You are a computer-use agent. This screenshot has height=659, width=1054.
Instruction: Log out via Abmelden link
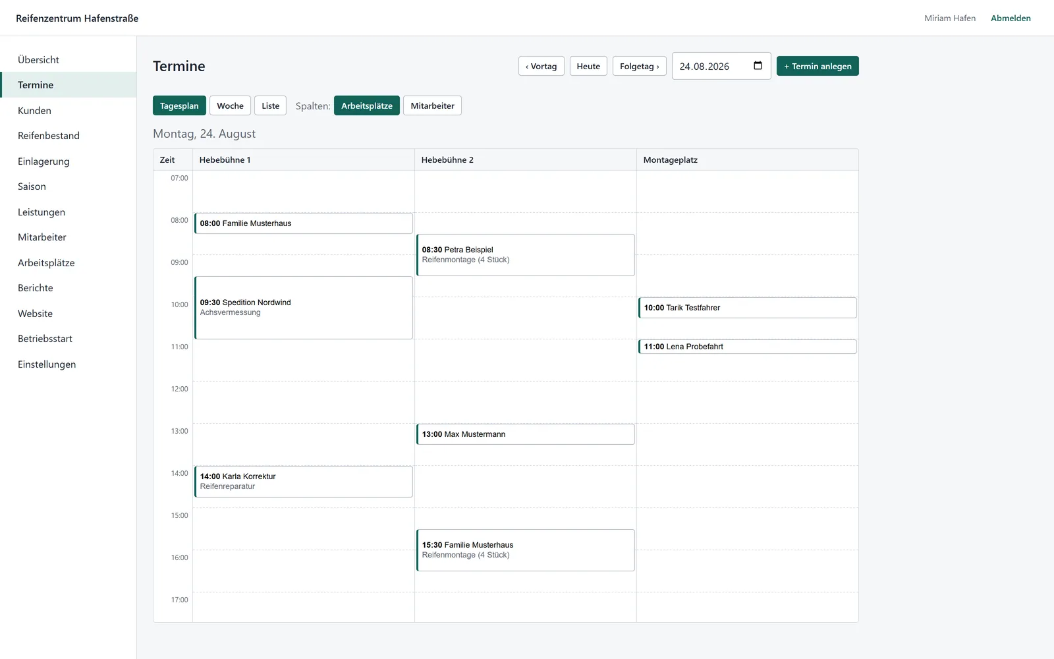click(x=1011, y=18)
